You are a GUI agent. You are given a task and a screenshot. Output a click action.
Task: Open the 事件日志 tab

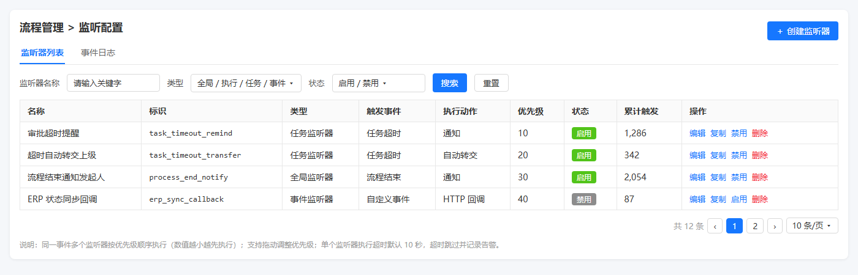98,53
